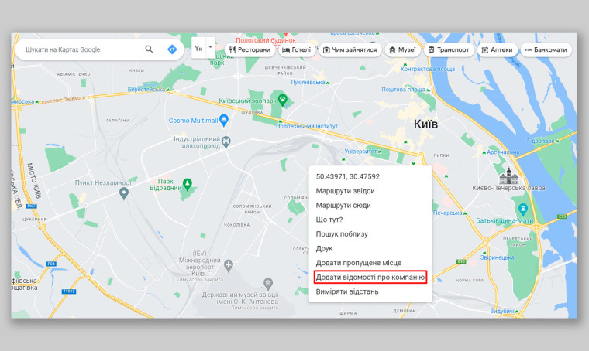Click the Контрактова площа metro label

coord(428,69)
